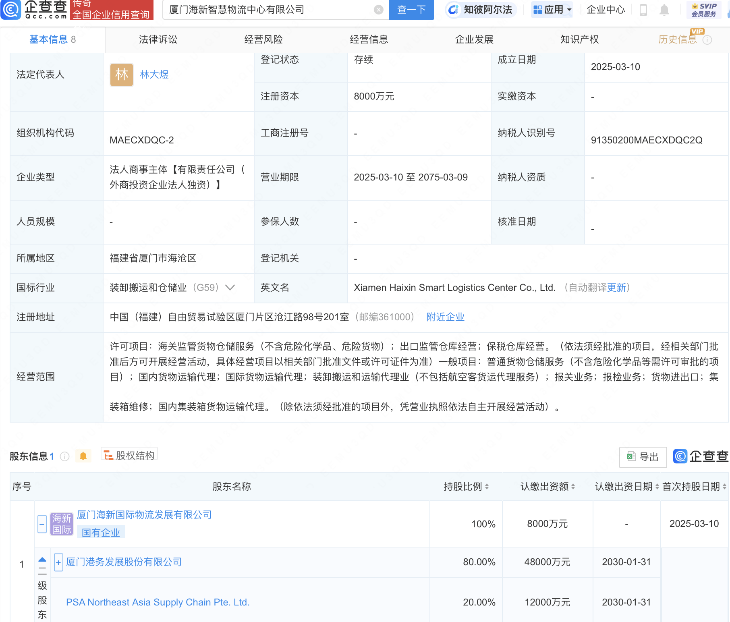This screenshot has width=730, height=622.
Task: Select 存续 registration status value
Action: pos(364,60)
